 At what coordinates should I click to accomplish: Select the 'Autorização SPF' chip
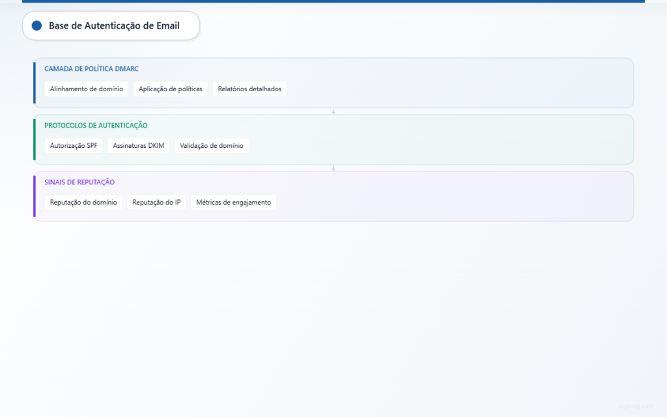click(74, 146)
